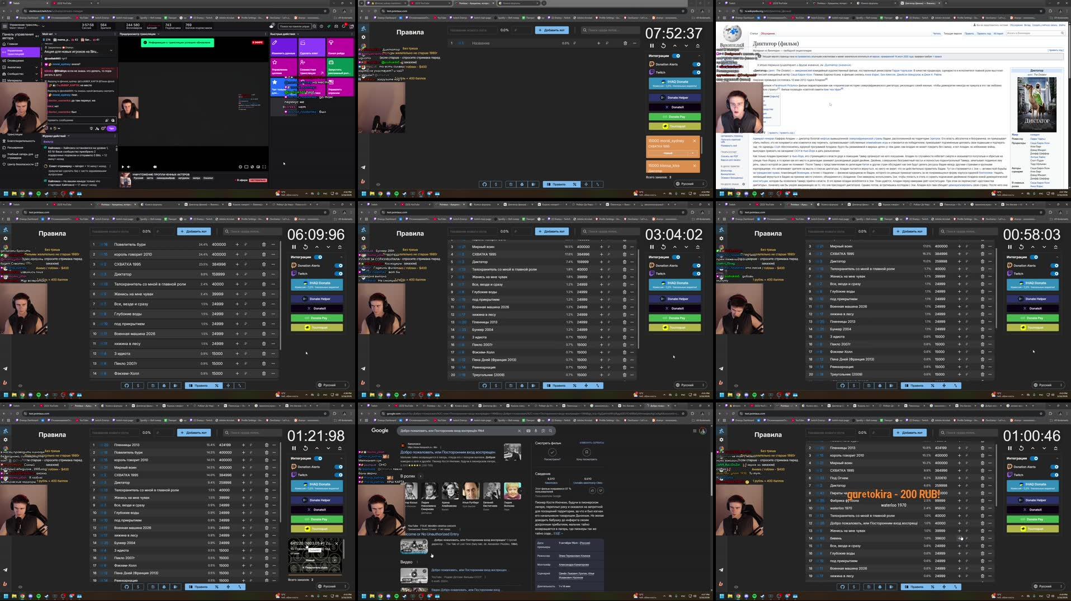Open the emote picker in Twitch chat
This screenshot has width=1071, height=601.
112,120
